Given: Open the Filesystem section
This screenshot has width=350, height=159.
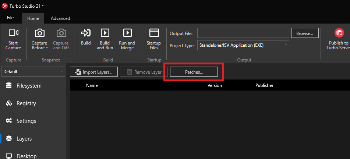Looking at the screenshot, I should [33, 86].
